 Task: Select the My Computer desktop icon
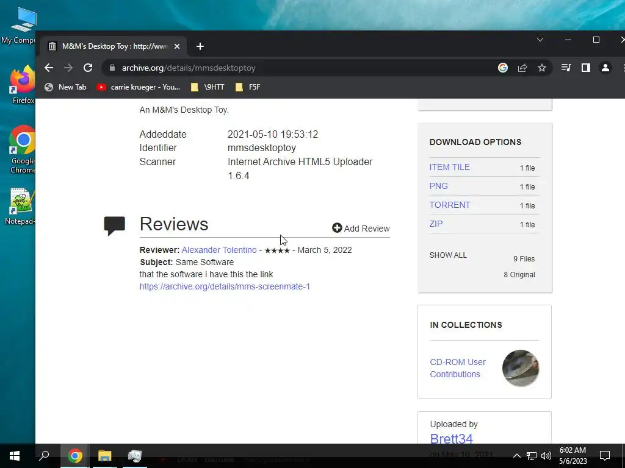click(x=20, y=26)
